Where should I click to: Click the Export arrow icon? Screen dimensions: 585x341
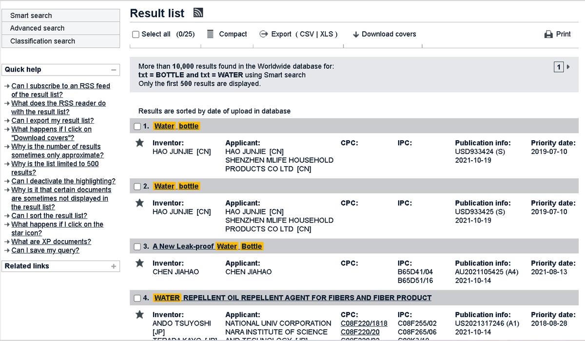[x=263, y=34]
